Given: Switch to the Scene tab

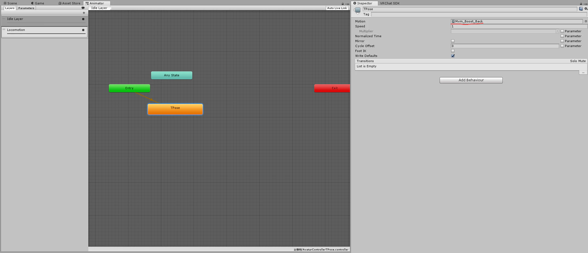Looking at the screenshot, I should pos(10,3).
